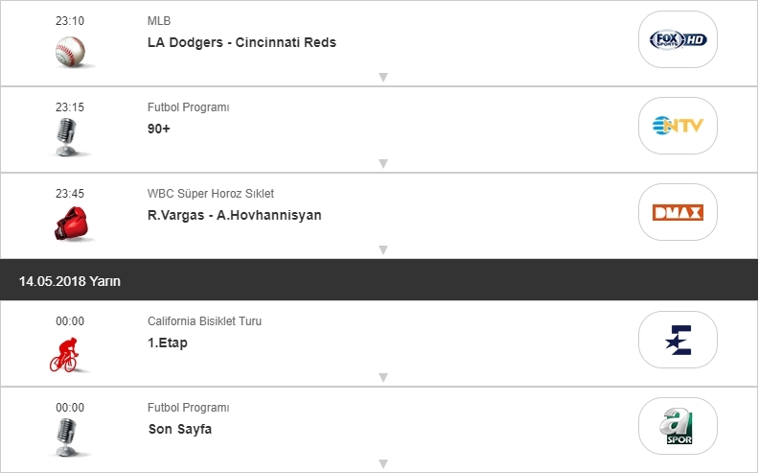The image size is (759, 473).
Task: Open R.Vargas - A.Hovhannisyan fight
Action: (234, 215)
